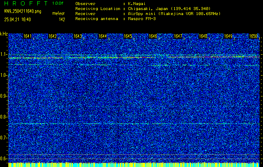The image size is (263, 167).
Task: Click the Receiver label
Action: point(85,14)
